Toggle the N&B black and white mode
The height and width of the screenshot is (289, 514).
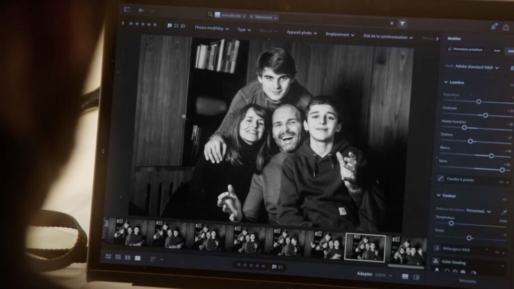[509, 51]
